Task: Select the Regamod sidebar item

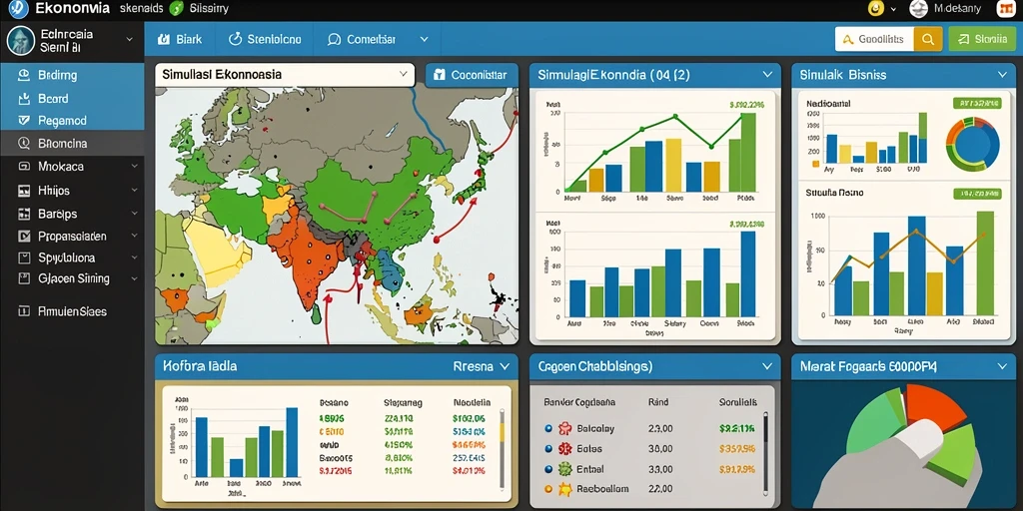Action: pos(72,121)
